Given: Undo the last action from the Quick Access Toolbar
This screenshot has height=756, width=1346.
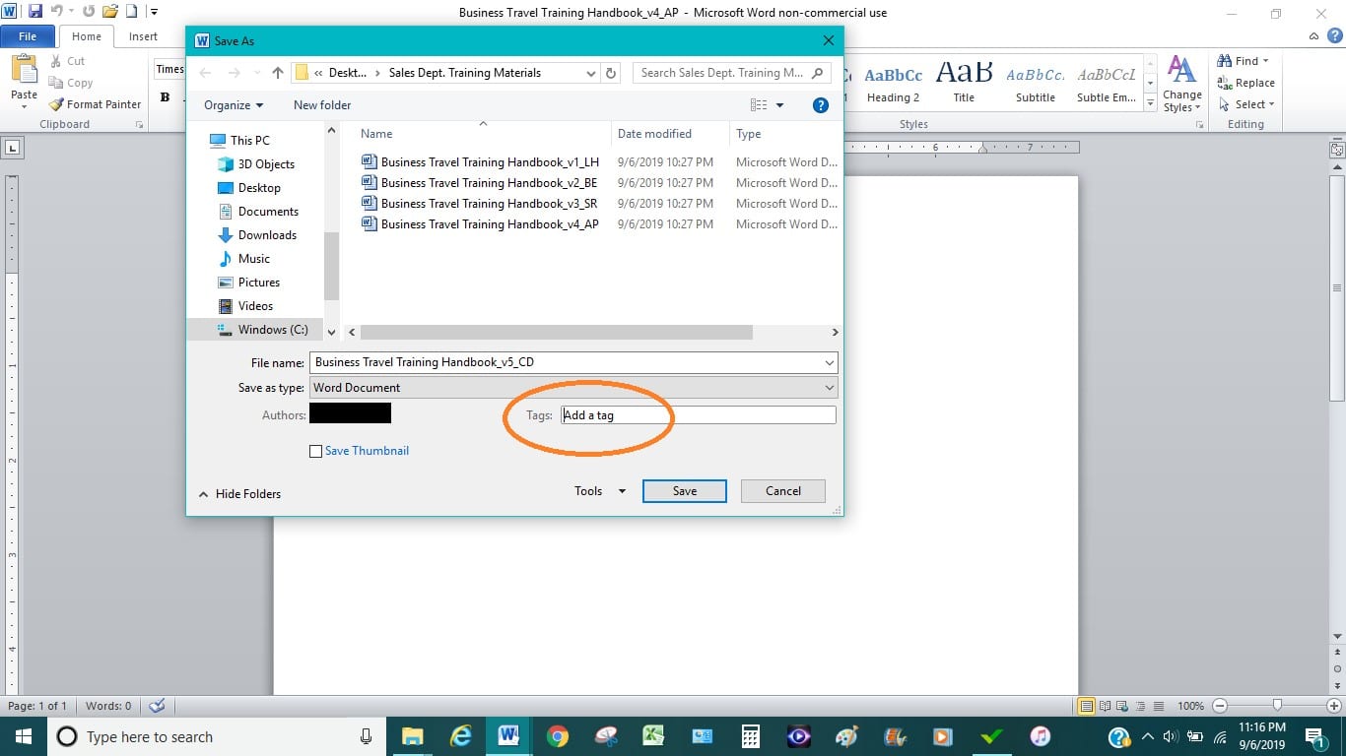Looking at the screenshot, I should tap(55, 9).
